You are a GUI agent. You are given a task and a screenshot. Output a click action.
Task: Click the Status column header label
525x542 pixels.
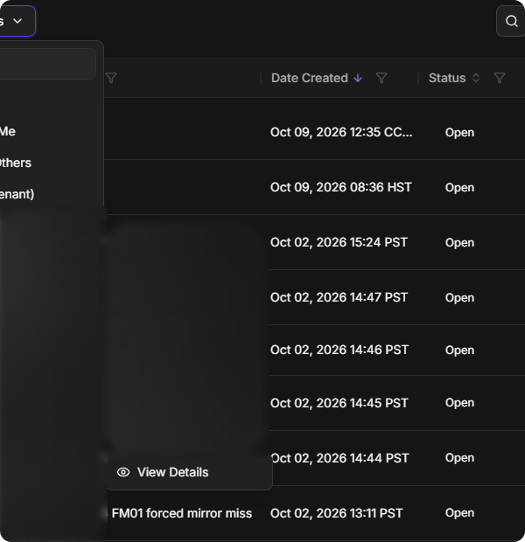(447, 78)
